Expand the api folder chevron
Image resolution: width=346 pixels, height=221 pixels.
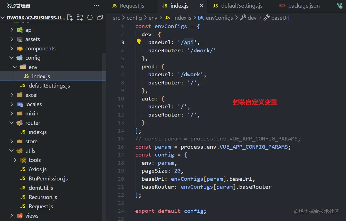pyautogui.click(x=12, y=30)
